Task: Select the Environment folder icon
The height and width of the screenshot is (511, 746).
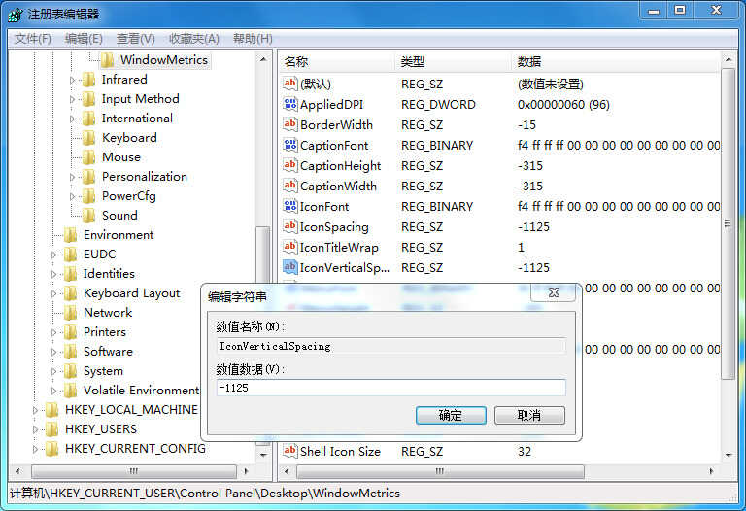Action: tap(70, 235)
